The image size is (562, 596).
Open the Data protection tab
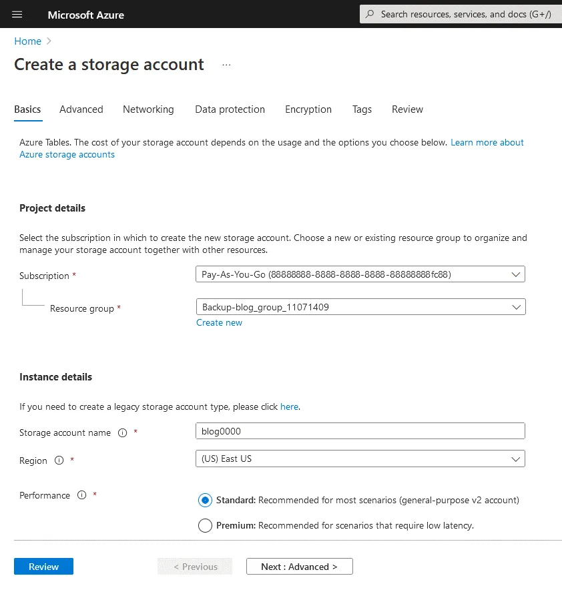pyautogui.click(x=230, y=109)
